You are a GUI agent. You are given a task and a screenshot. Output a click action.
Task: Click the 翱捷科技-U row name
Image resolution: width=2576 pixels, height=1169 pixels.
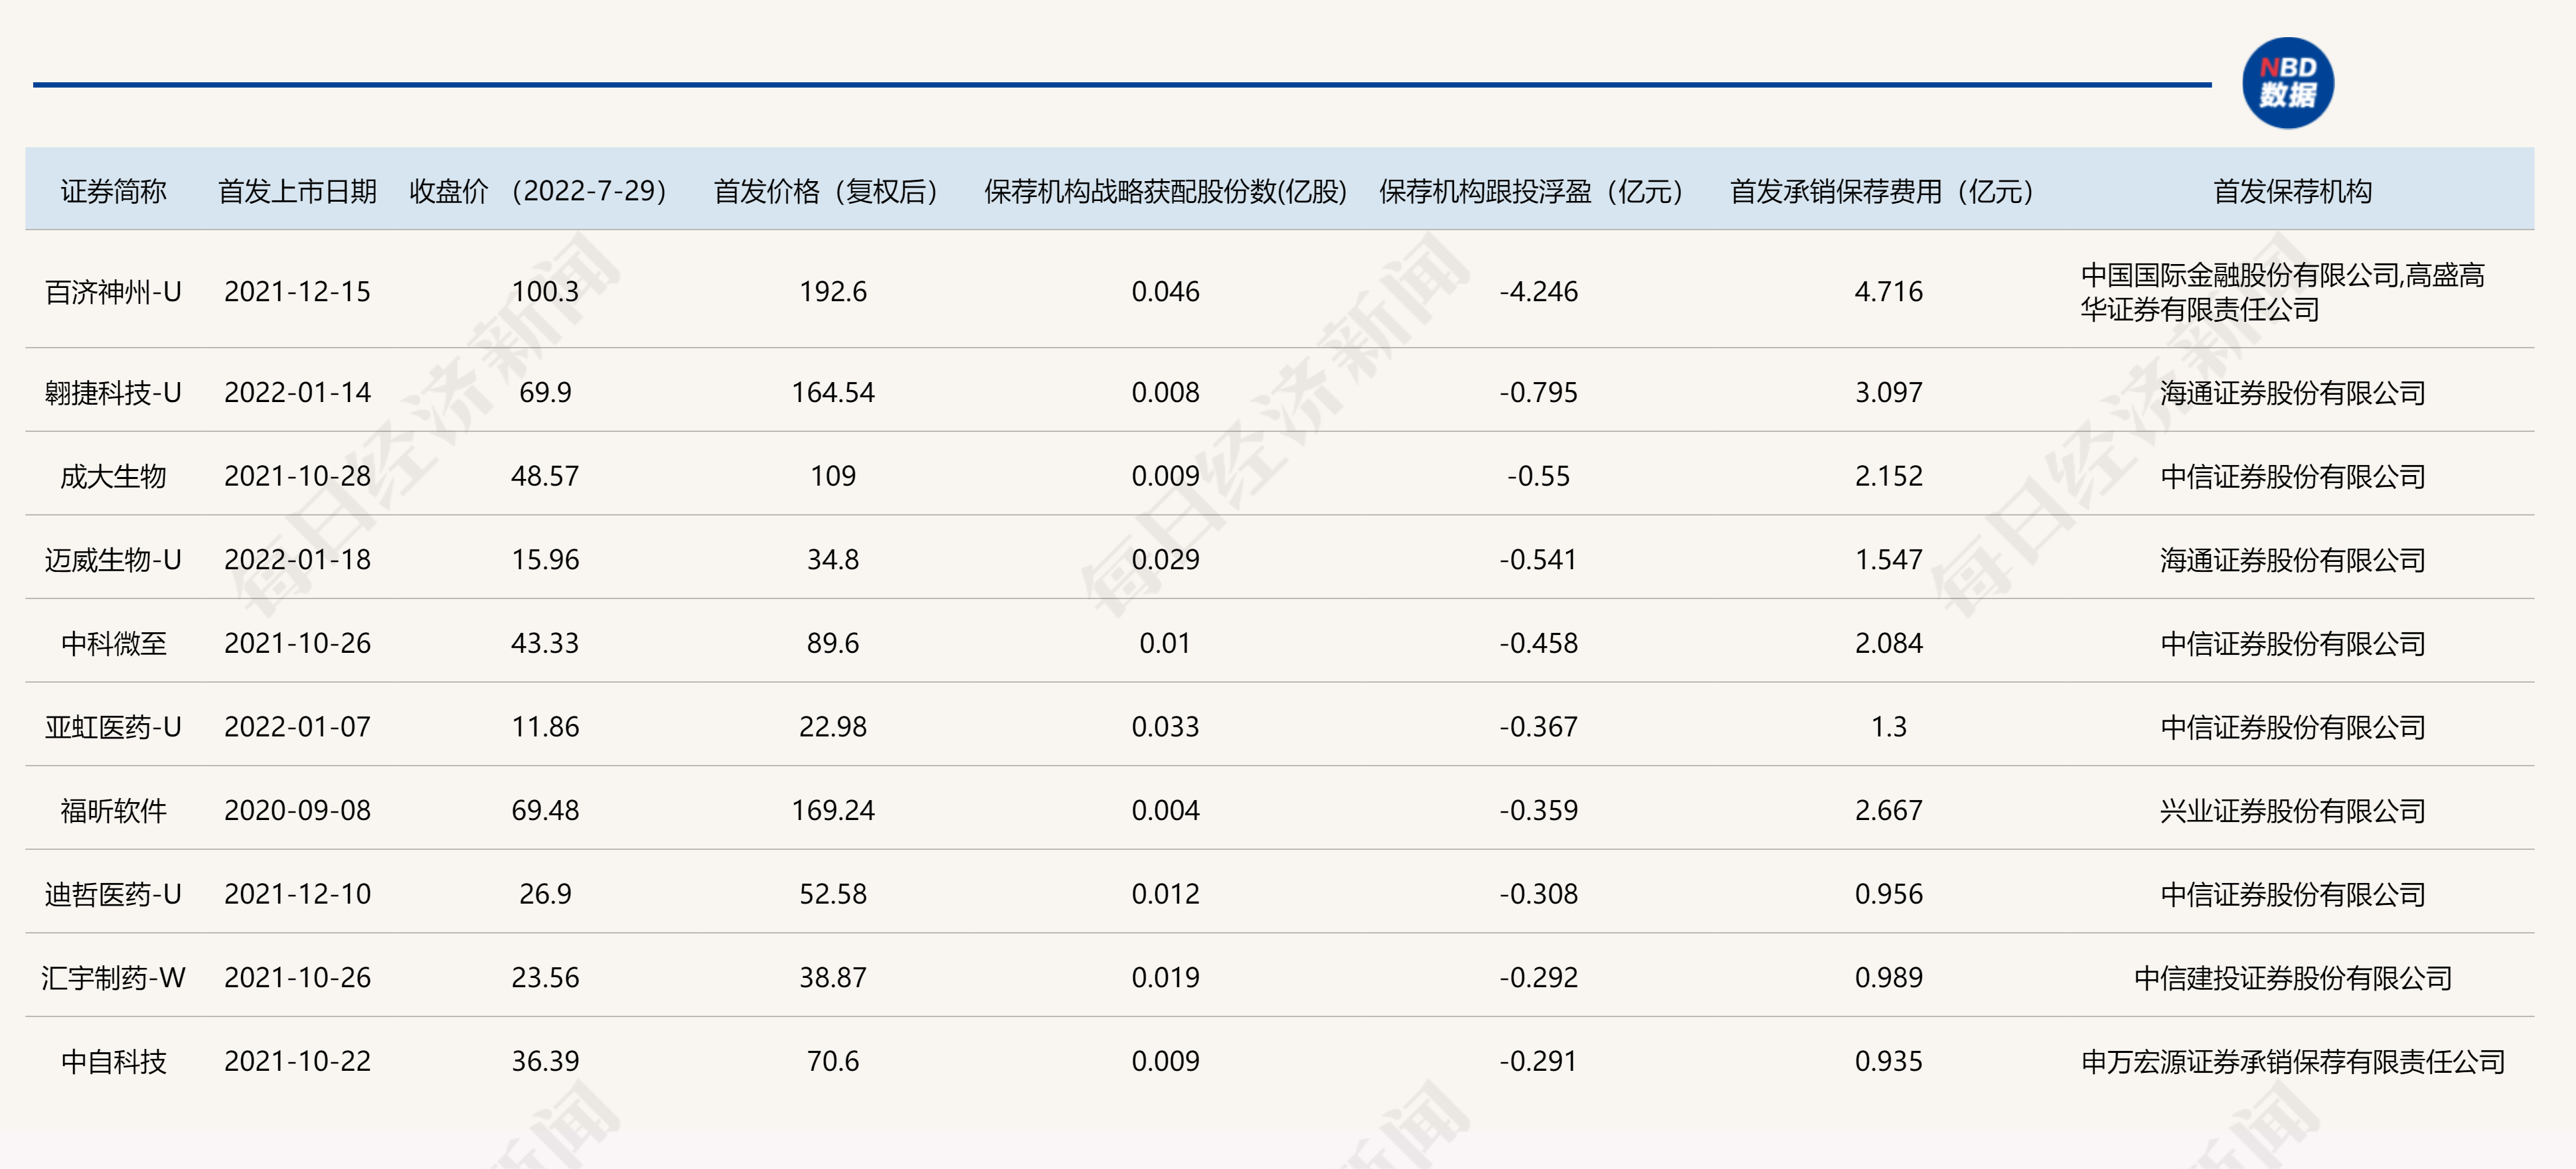(x=113, y=393)
